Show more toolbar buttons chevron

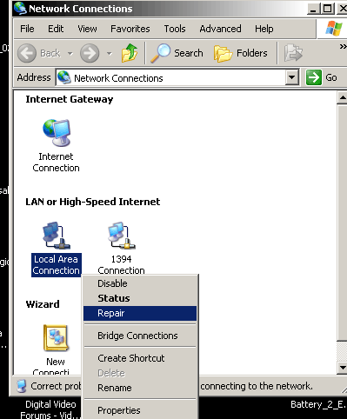(x=343, y=46)
